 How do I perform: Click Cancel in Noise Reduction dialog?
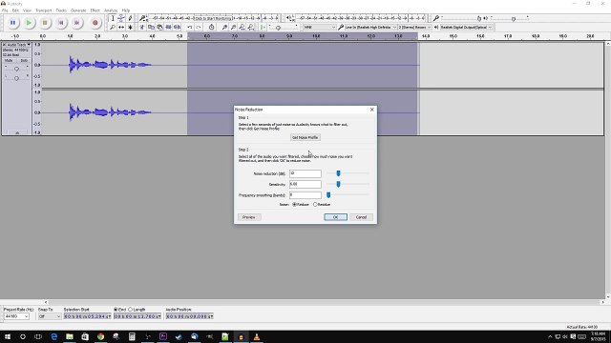[x=361, y=217]
